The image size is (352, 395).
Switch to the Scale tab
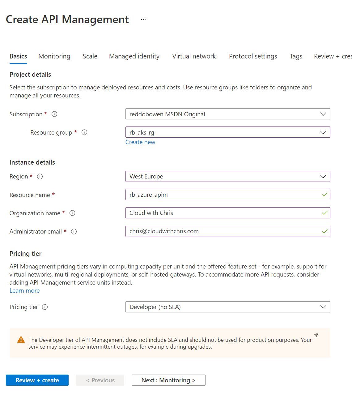pos(90,56)
